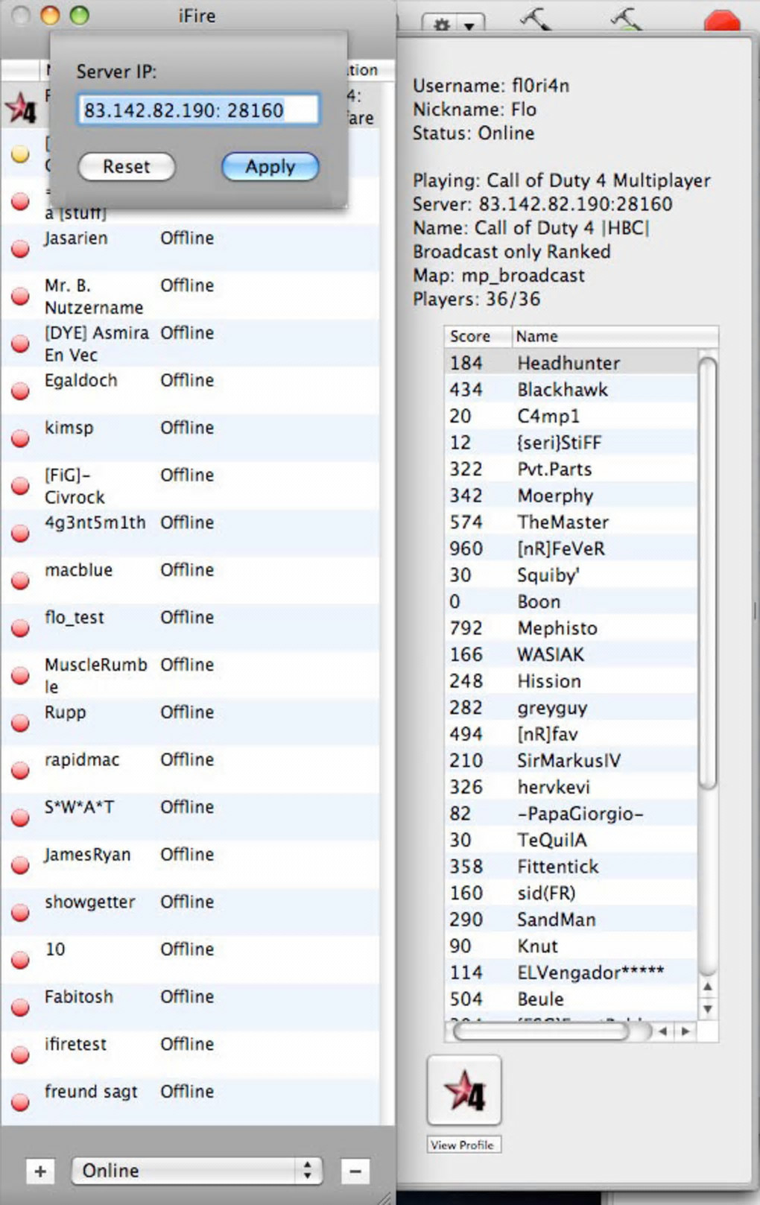Click the Score column header

[x=478, y=337]
